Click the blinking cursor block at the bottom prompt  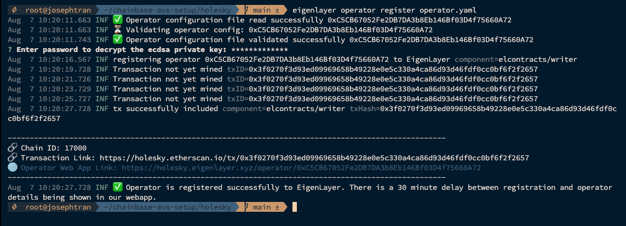pyautogui.click(x=295, y=207)
